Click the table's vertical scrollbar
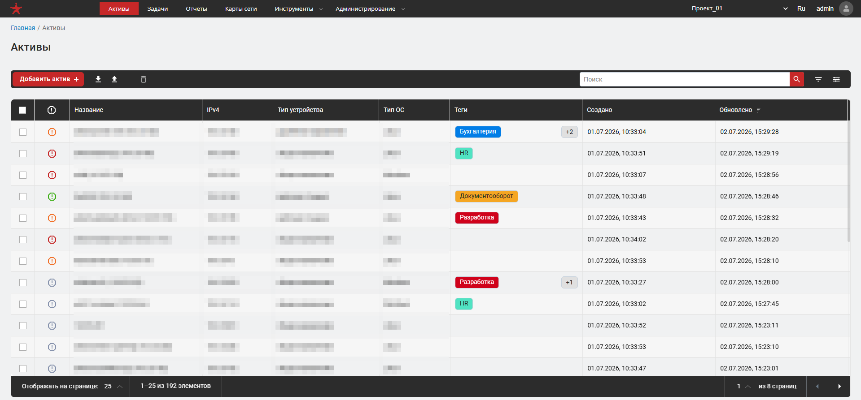 coord(849,181)
